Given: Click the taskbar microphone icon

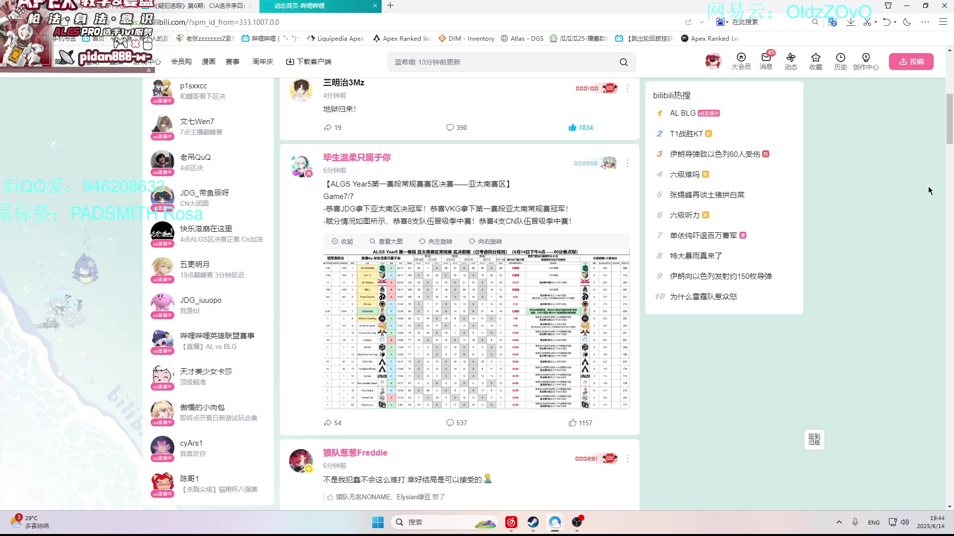Looking at the screenshot, I should (855, 522).
